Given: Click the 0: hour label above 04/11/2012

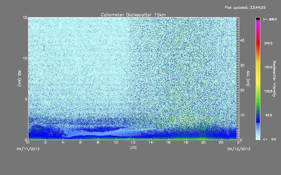Looking at the screenshot, I should (x=28, y=142).
